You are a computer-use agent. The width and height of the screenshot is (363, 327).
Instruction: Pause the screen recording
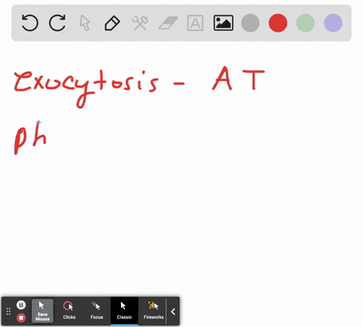coord(21,305)
